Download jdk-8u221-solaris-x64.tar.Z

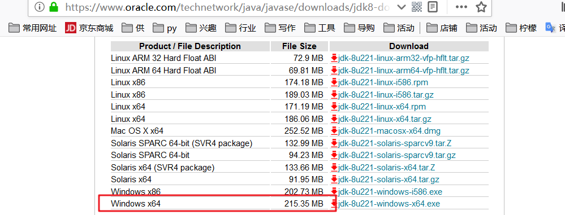coord(386,167)
